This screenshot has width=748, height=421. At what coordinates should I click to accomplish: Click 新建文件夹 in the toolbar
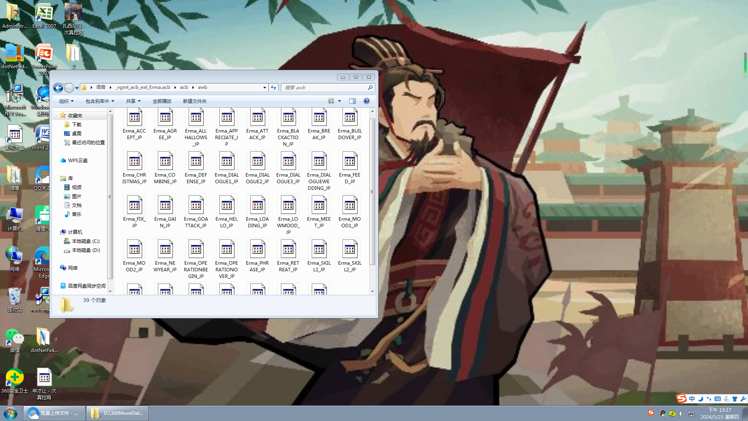195,101
